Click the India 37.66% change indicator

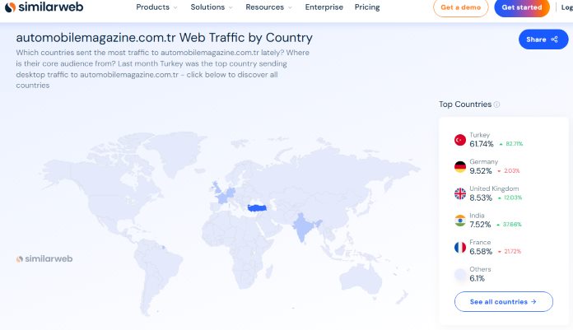pos(509,225)
